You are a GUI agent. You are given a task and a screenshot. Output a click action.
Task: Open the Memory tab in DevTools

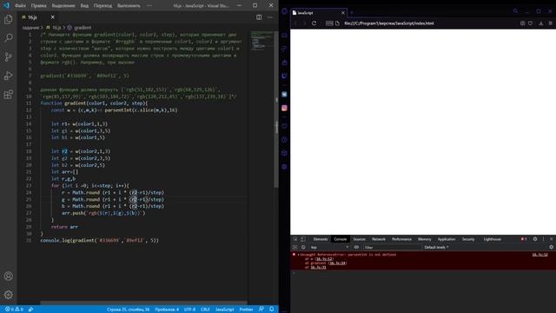pyautogui.click(x=424, y=239)
